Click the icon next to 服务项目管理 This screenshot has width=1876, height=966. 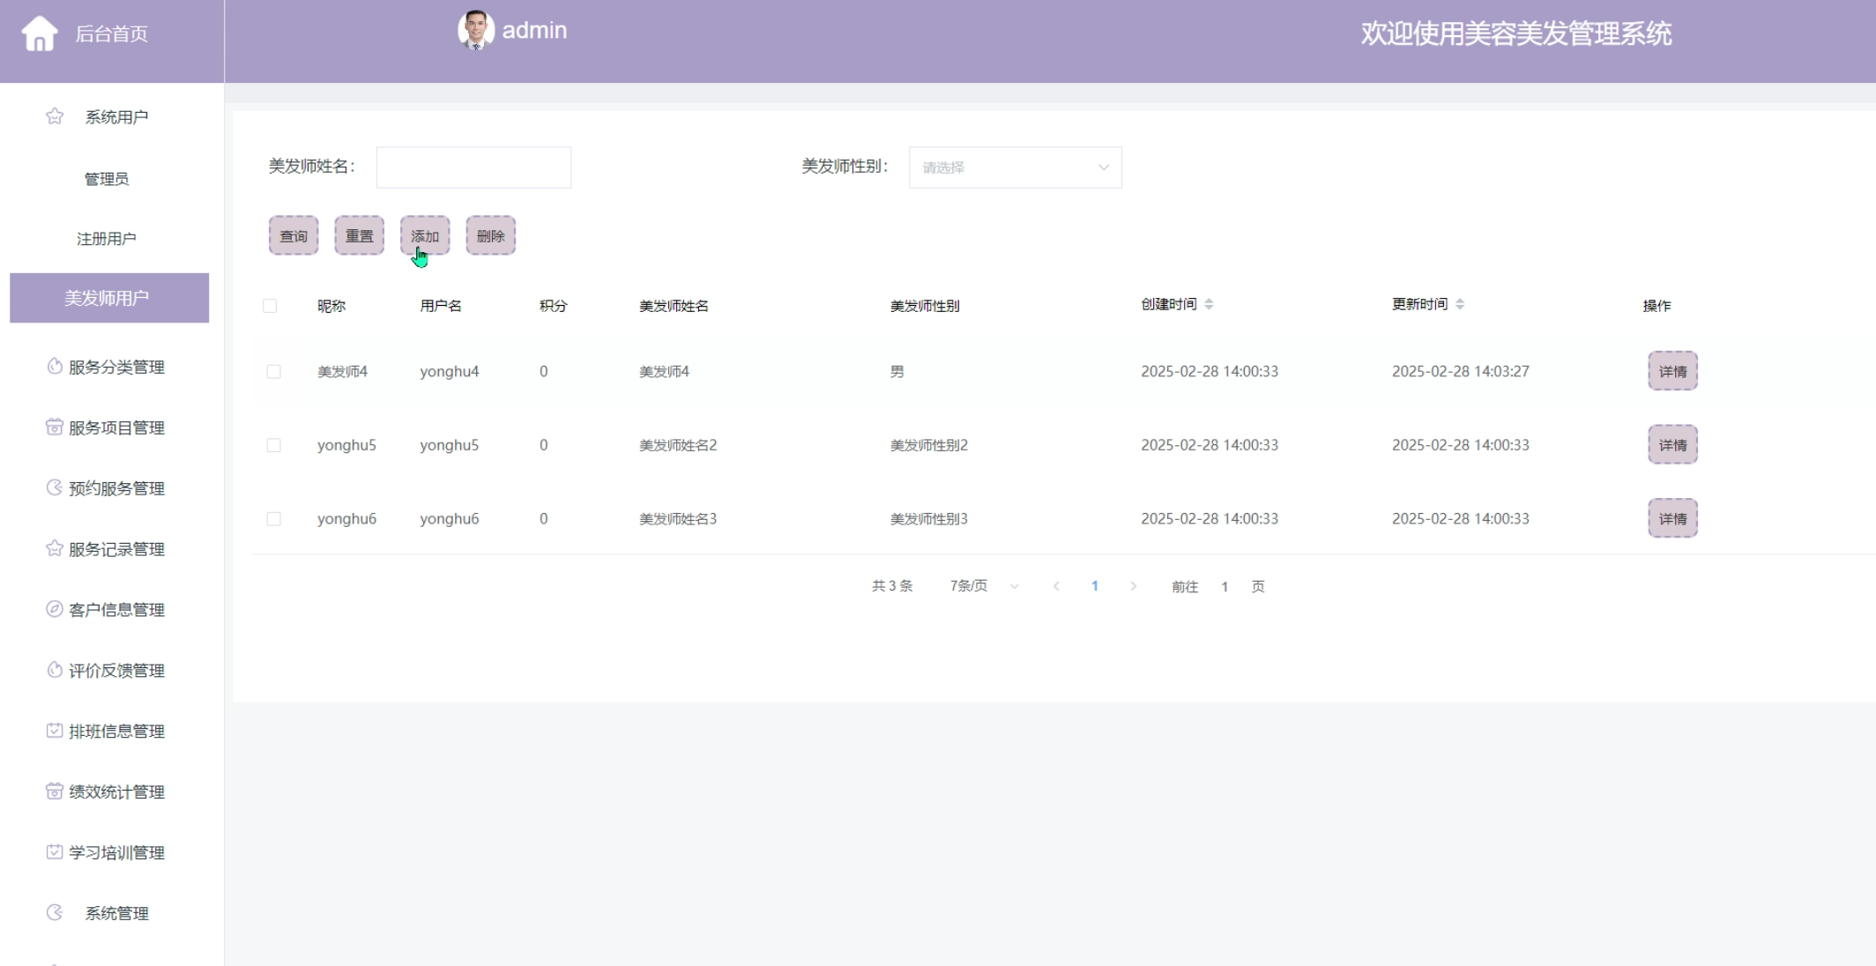tap(55, 427)
